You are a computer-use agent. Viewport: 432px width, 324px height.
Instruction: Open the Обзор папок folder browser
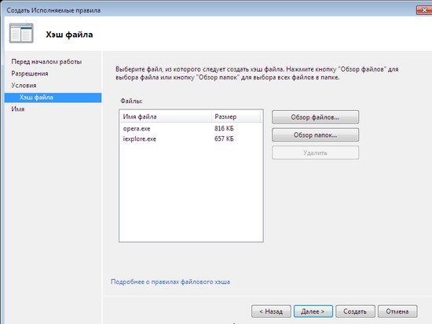pyautogui.click(x=315, y=135)
